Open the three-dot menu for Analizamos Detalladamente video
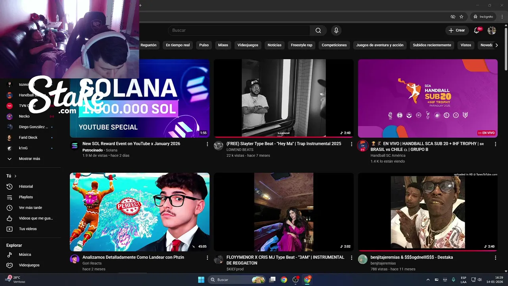Image resolution: width=508 pixels, height=286 pixels. click(x=207, y=258)
